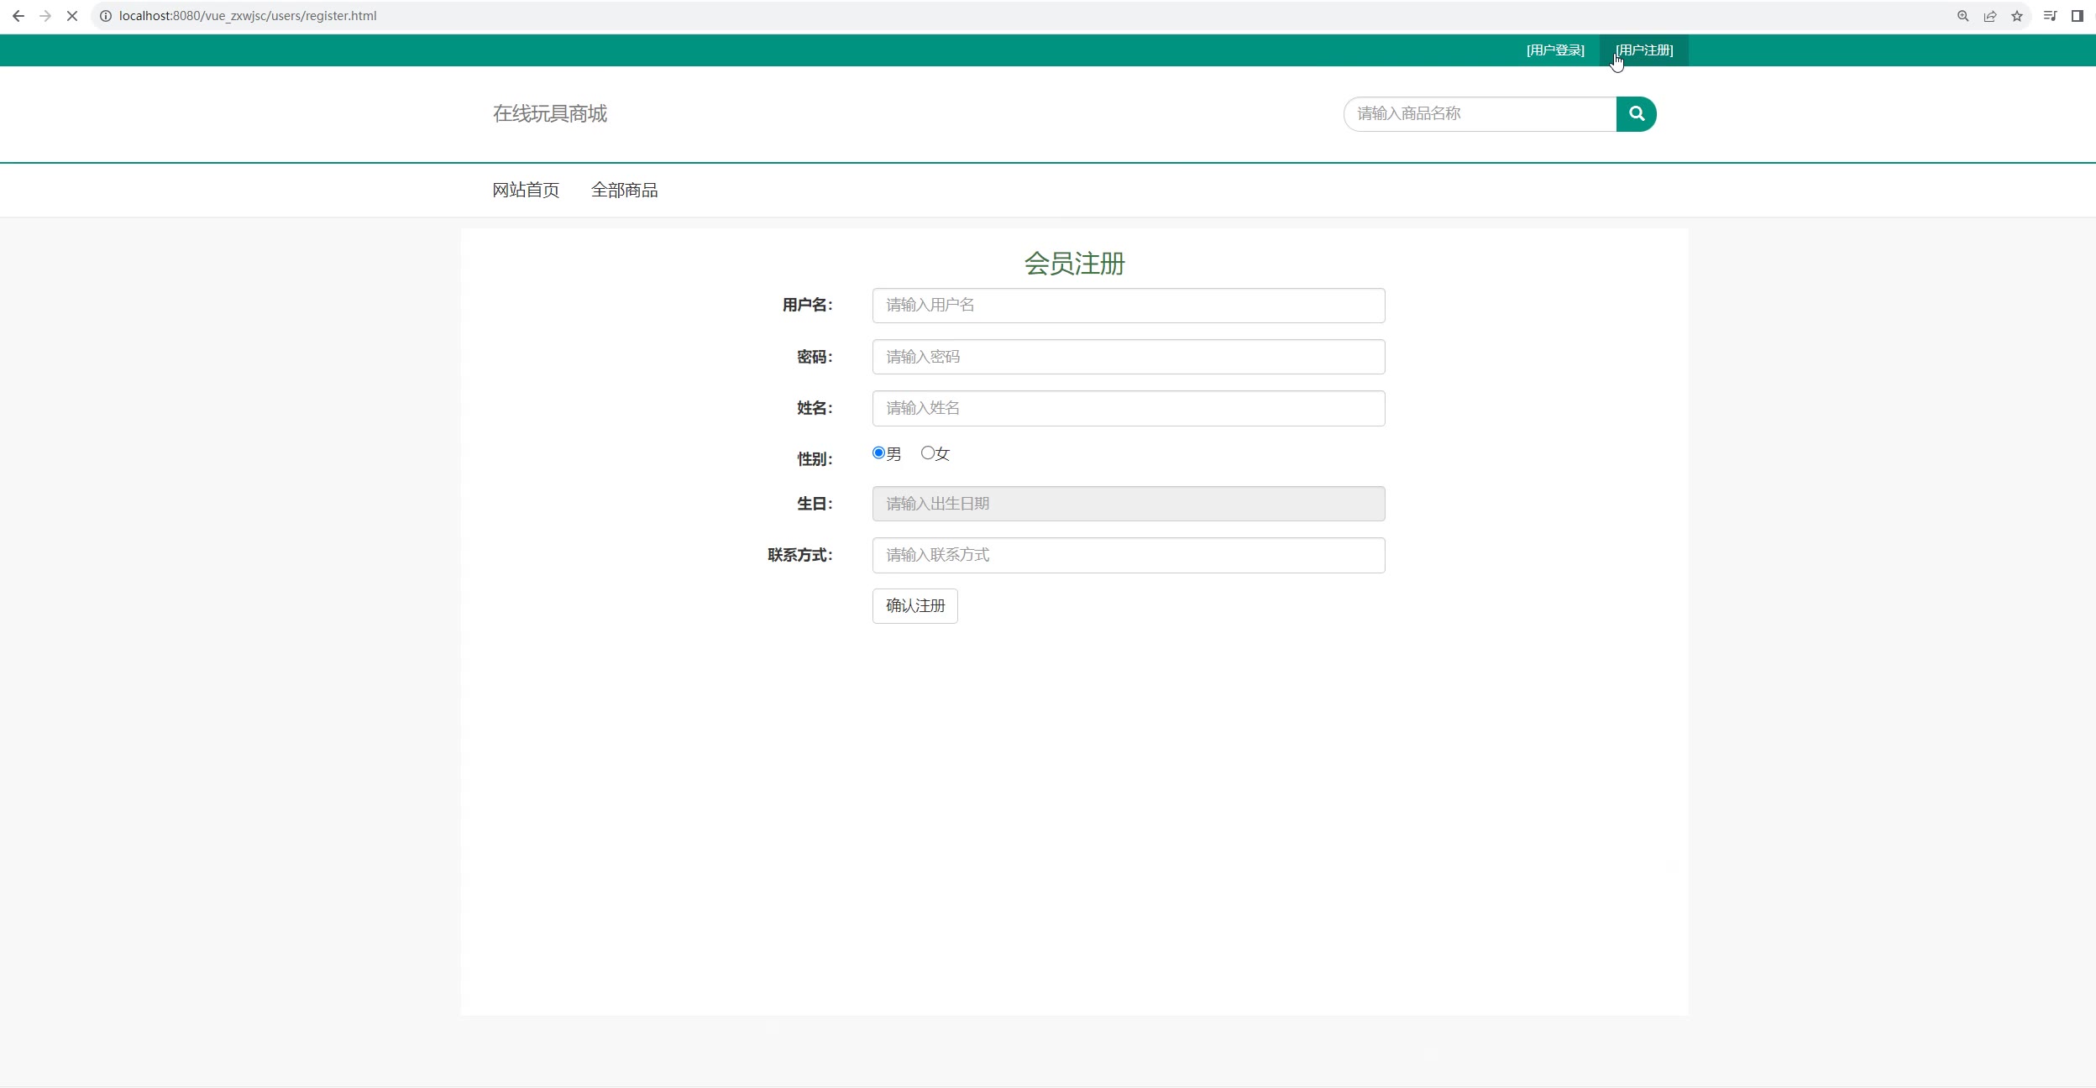Open the media control playlist icon
Screen dimensions: 2096x1088
coord(2050,16)
